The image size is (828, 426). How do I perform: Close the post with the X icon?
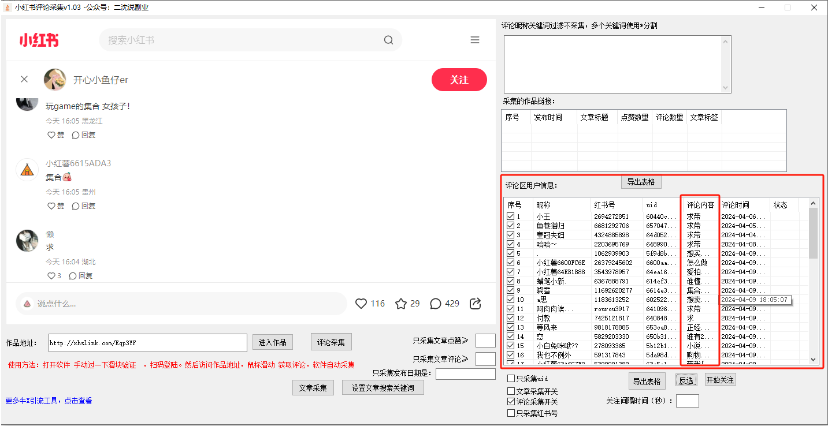pyautogui.click(x=24, y=79)
